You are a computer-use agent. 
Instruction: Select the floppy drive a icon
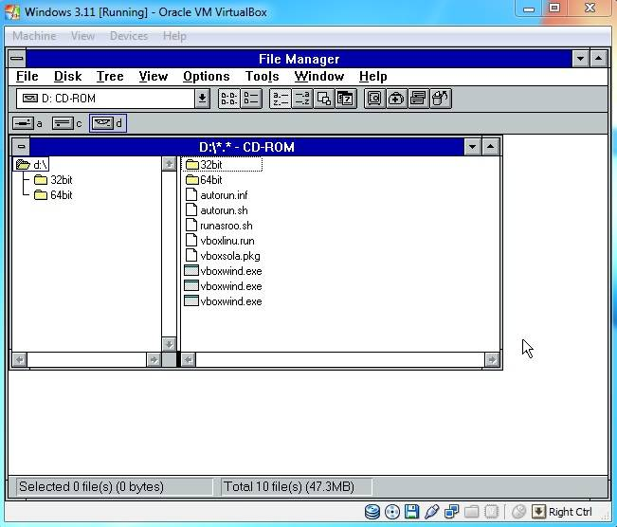click(x=24, y=123)
